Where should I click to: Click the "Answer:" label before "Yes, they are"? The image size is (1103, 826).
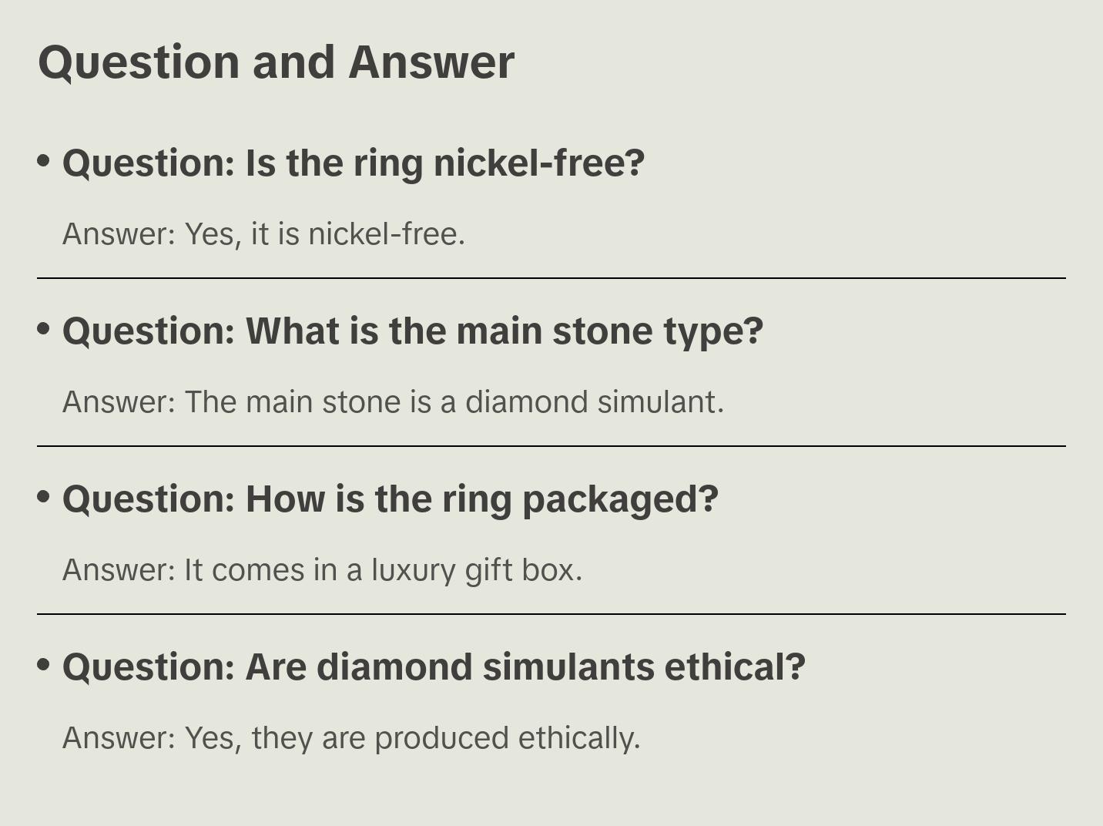(119, 738)
